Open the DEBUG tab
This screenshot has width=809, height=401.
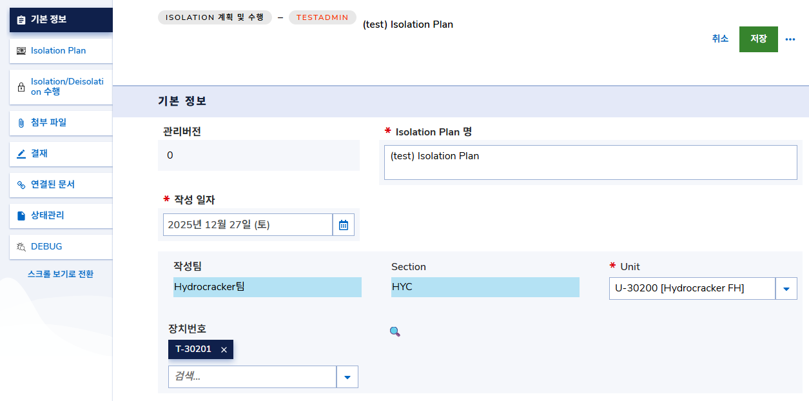(x=61, y=246)
